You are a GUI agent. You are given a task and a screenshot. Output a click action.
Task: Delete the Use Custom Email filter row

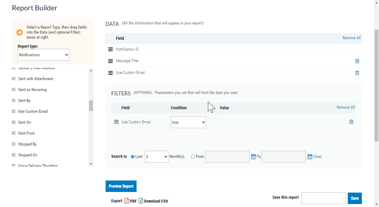[351, 122]
